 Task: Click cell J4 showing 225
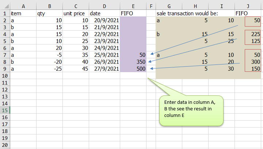point(248,34)
